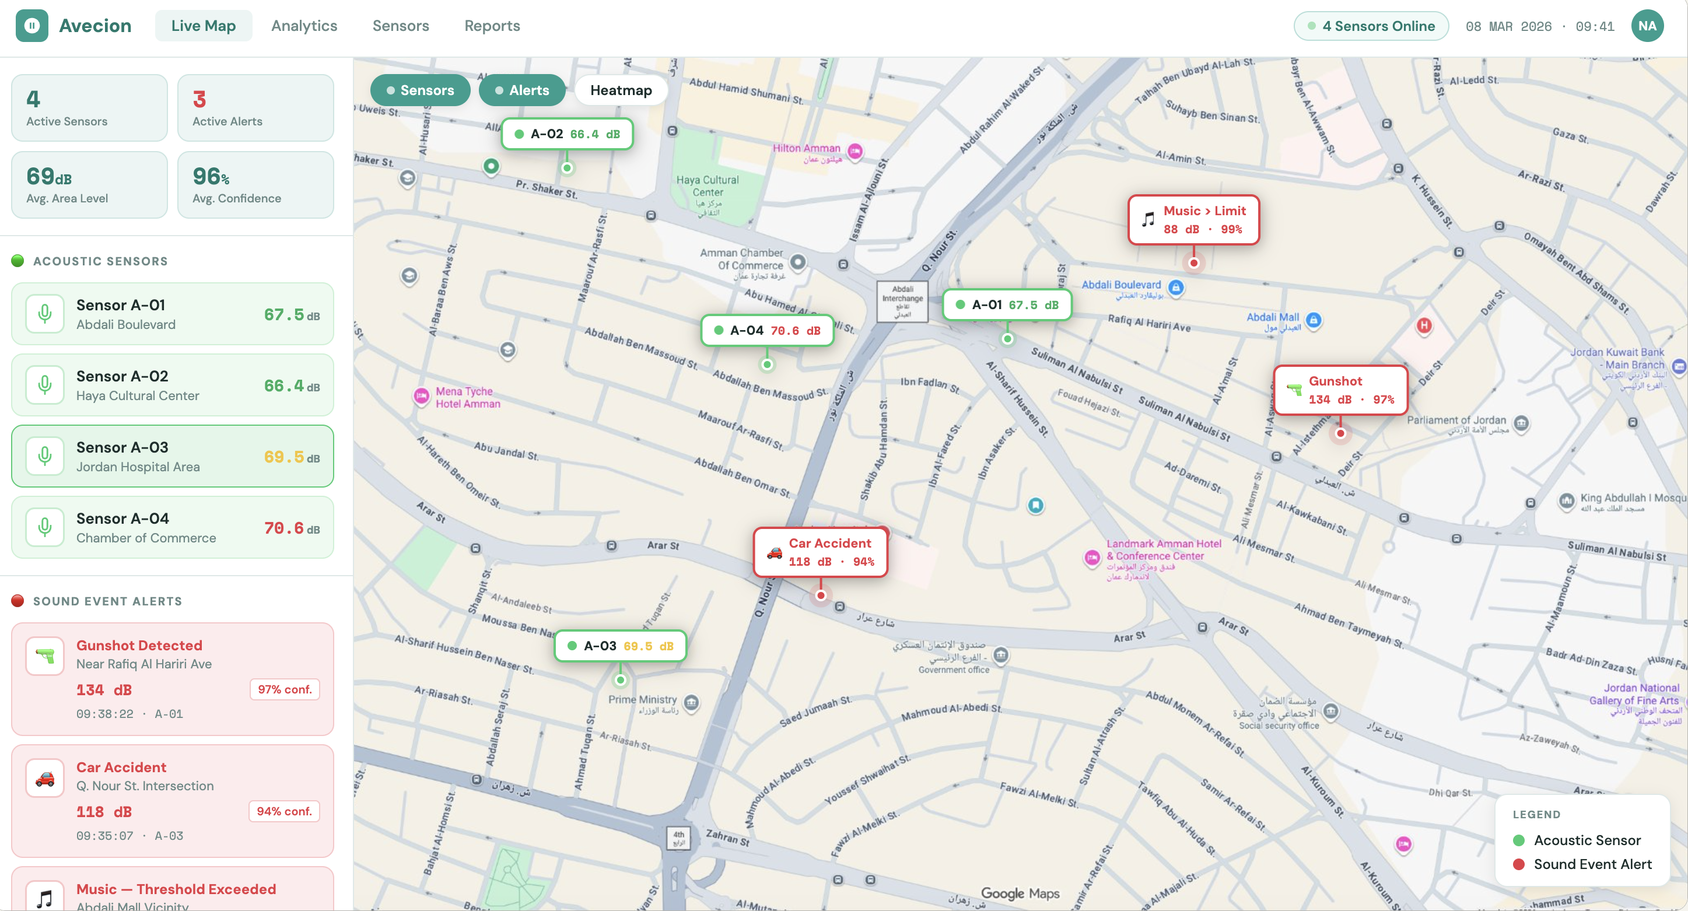This screenshot has width=1688, height=911.
Task: Open the NA user avatar menu
Action: coord(1647,26)
